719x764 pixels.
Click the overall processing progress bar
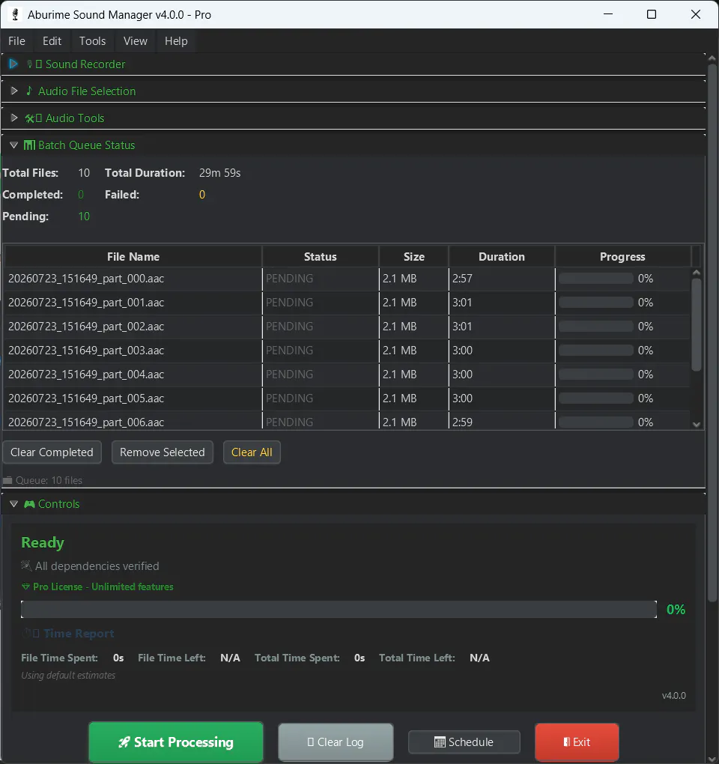click(339, 609)
